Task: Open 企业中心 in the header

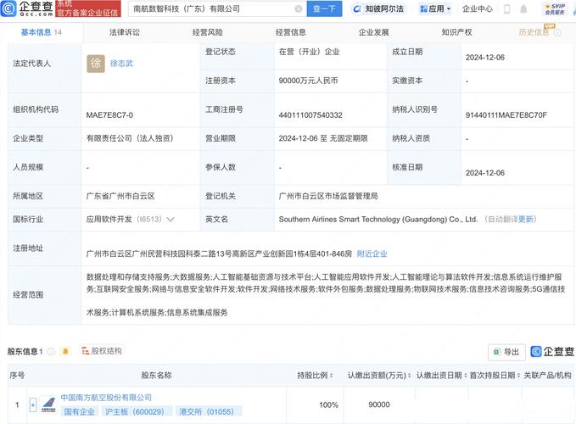Action: pyautogui.click(x=478, y=8)
